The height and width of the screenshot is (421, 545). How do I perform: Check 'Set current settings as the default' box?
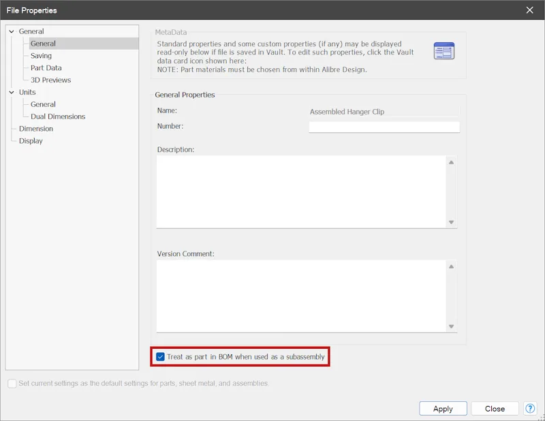pos(12,384)
